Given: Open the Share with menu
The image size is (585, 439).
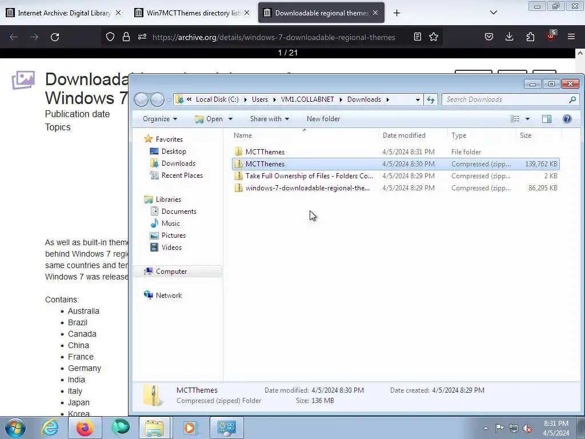Looking at the screenshot, I should [270, 119].
